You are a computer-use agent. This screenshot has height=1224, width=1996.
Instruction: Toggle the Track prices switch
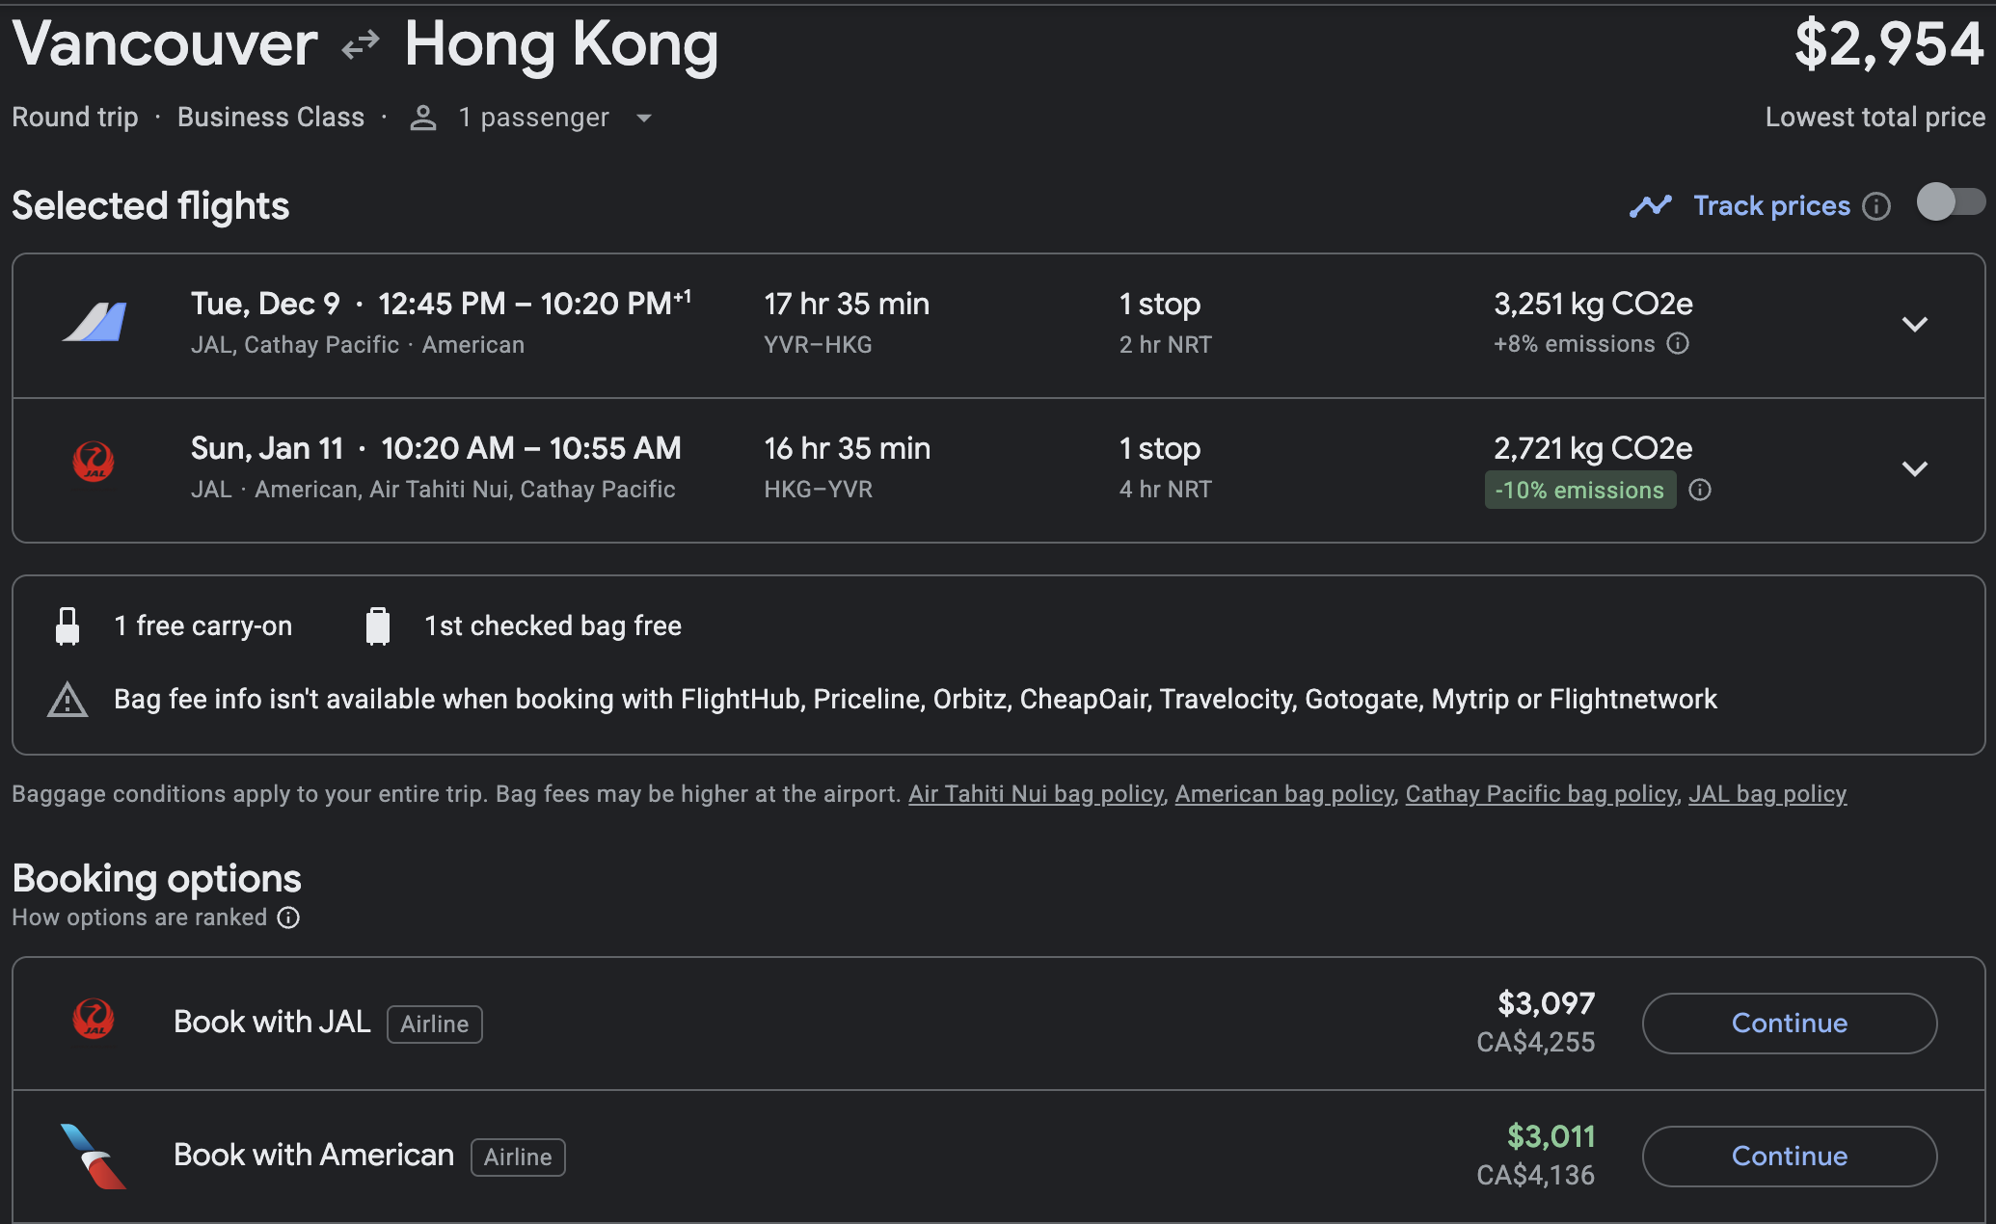click(1951, 202)
